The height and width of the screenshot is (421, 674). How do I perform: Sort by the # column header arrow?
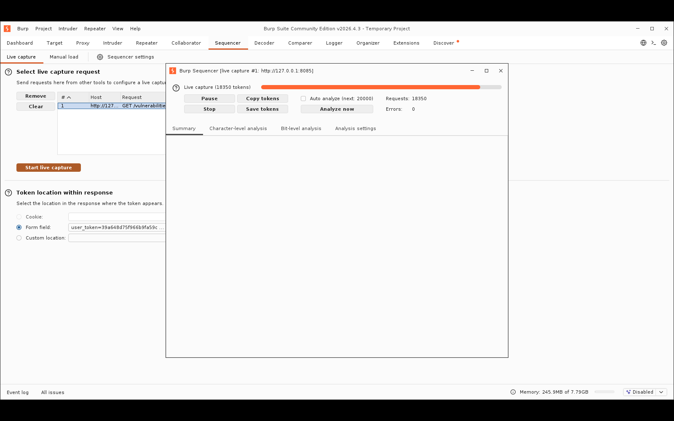coord(69,97)
